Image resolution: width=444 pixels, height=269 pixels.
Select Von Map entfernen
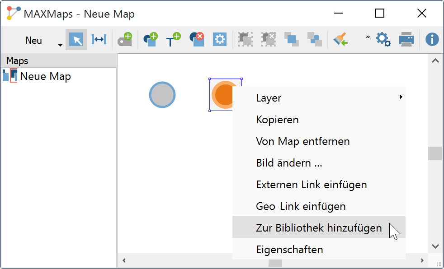coord(319,141)
